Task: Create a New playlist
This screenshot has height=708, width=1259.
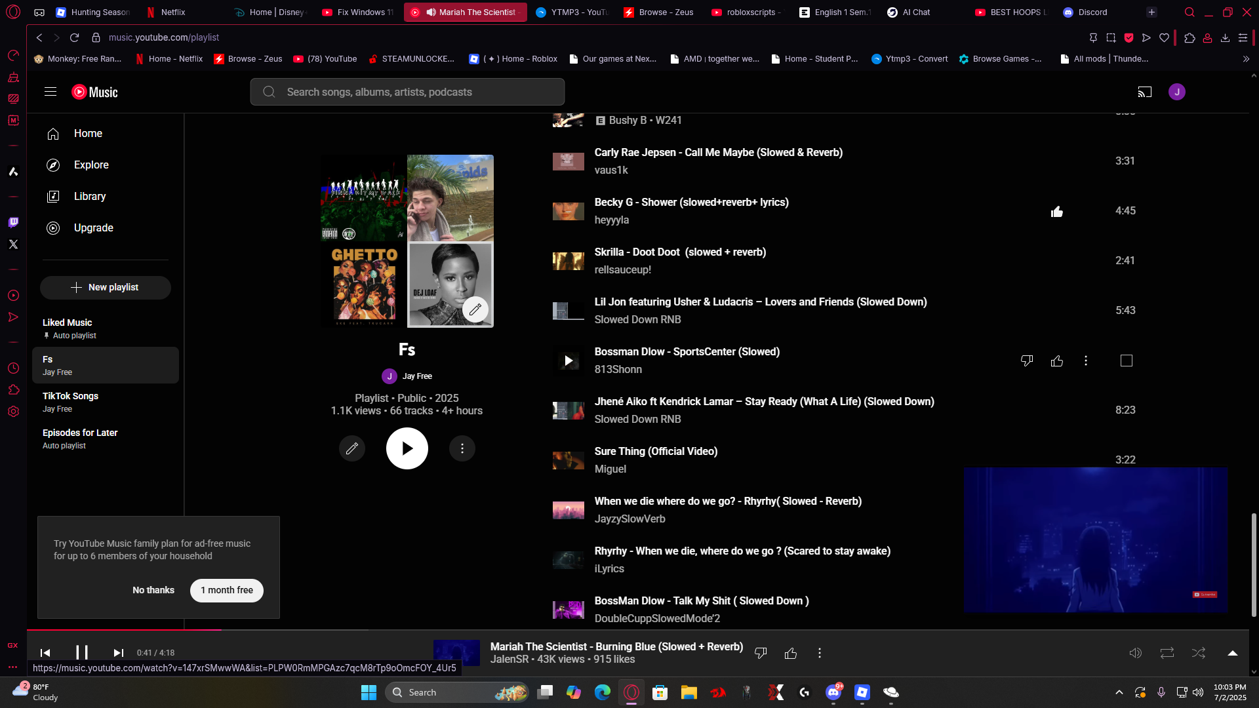Action: pos(106,288)
